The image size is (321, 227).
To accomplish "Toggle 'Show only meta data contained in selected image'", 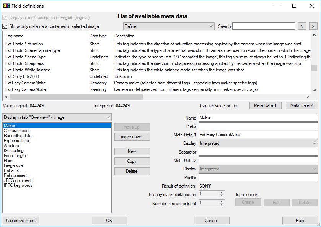I will coord(5,26).
